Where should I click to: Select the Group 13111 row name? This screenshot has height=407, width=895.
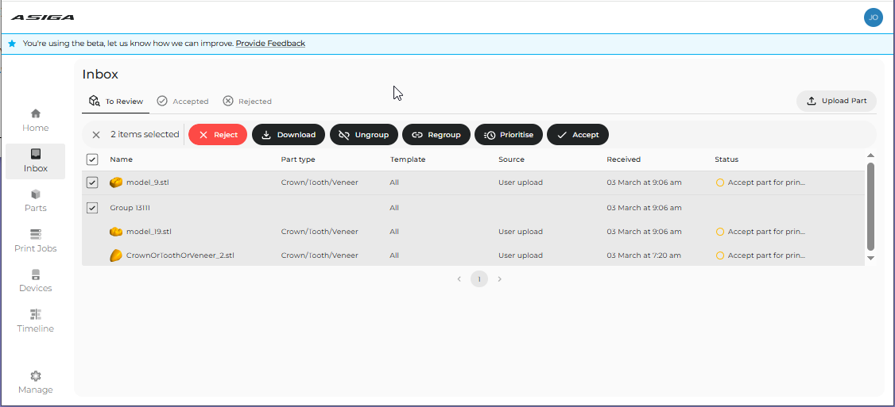point(130,208)
